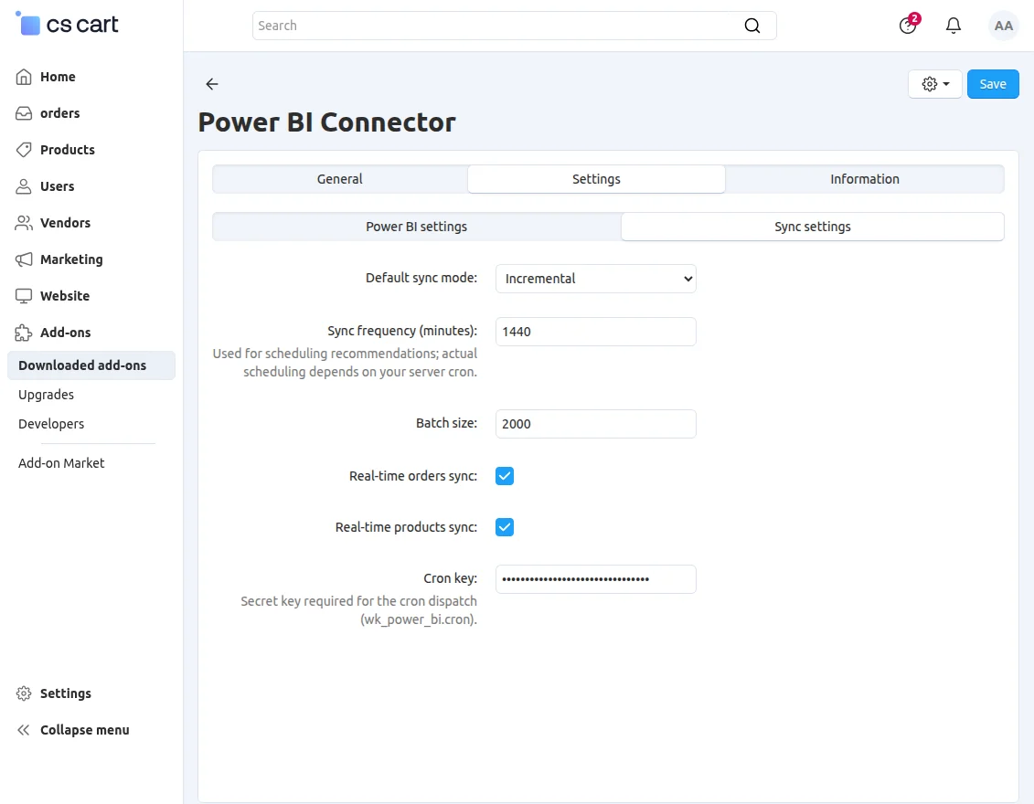Image resolution: width=1034 pixels, height=804 pixels.
Task: Click the Add-ons puzzle icon
Action: coord(24,333)
